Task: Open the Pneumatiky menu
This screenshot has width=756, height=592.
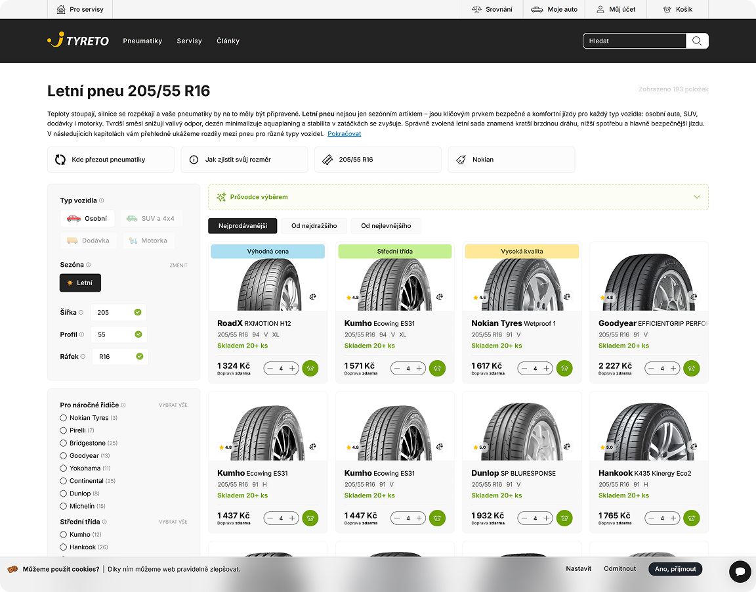Action: (x=142, y=41)
